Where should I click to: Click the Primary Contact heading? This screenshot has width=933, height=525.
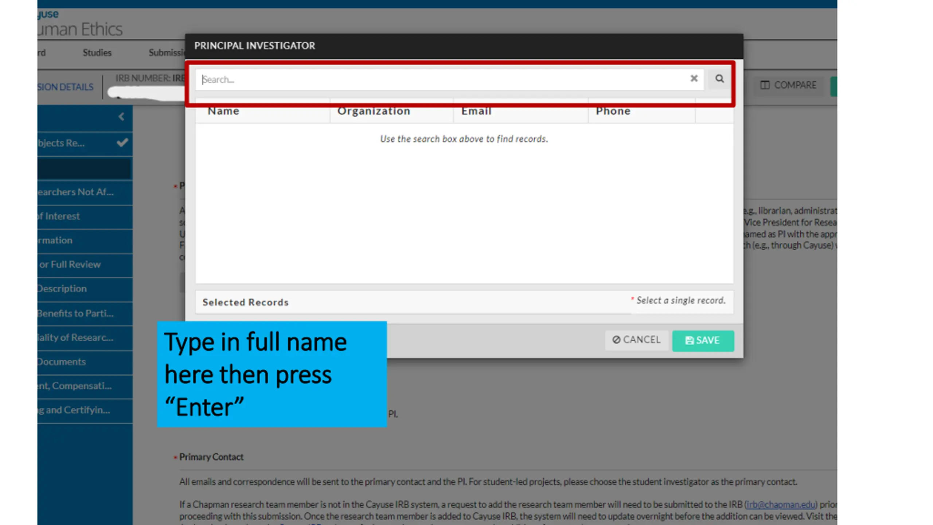point(211,457)
